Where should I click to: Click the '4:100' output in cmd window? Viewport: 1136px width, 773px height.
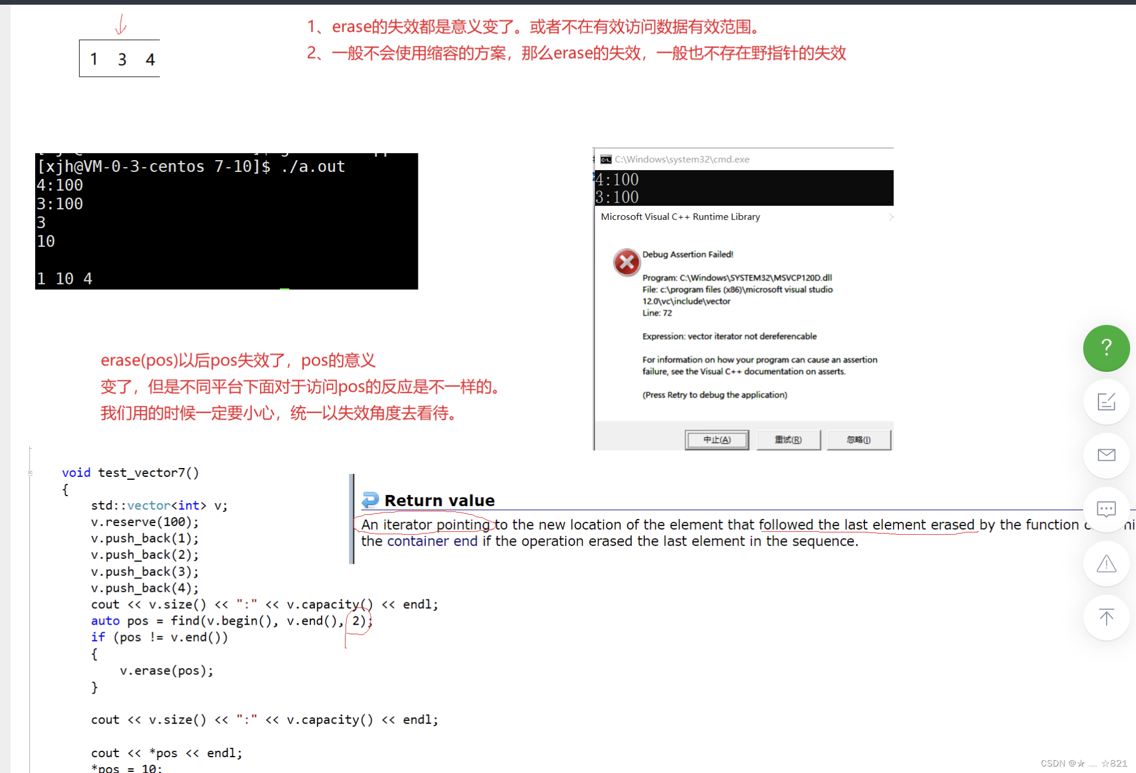tap(617, 179)
